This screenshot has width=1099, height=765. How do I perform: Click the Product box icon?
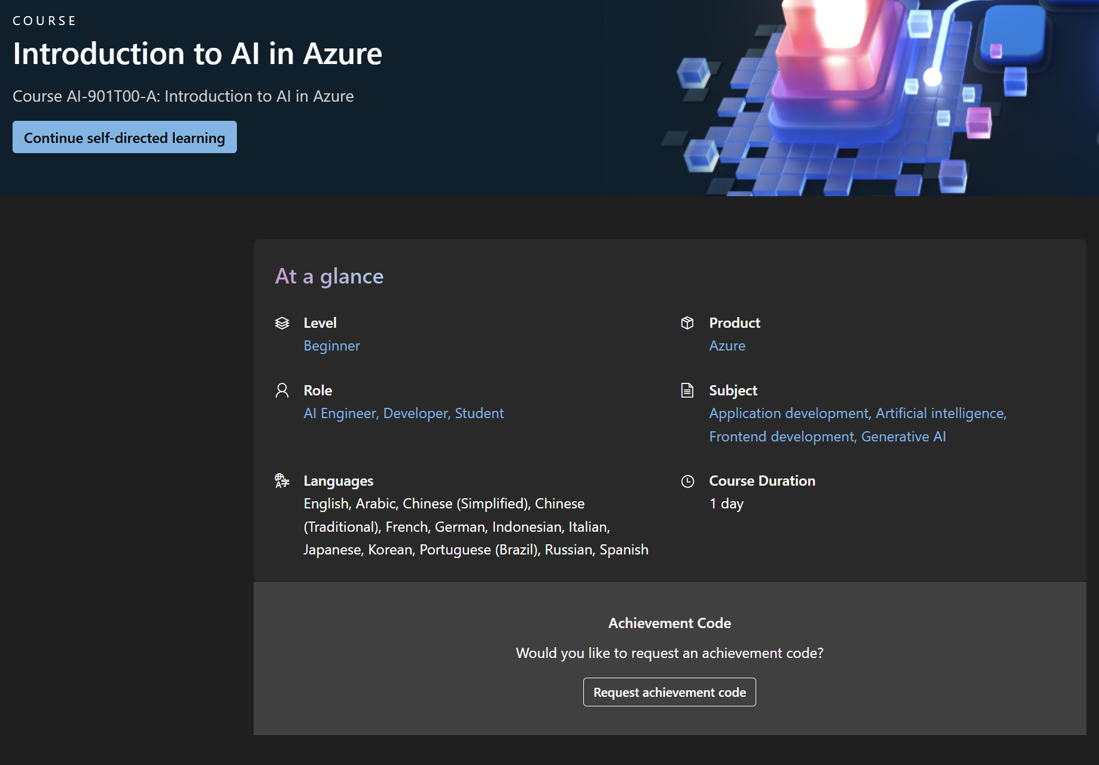coord(687,323)
